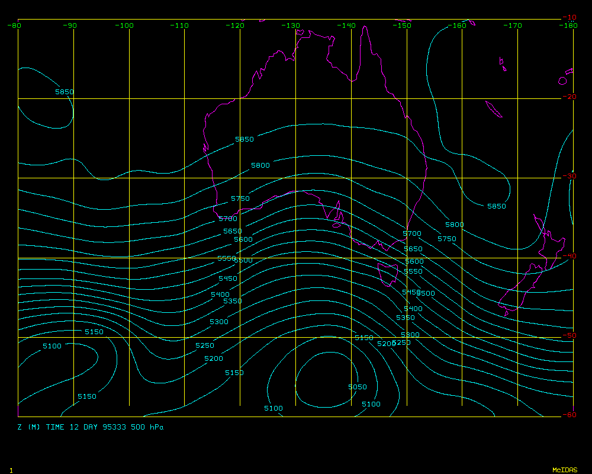Viewport: 592px width, 474px height.
Task: Click the -160 longitude label
Action: point(458,25)
